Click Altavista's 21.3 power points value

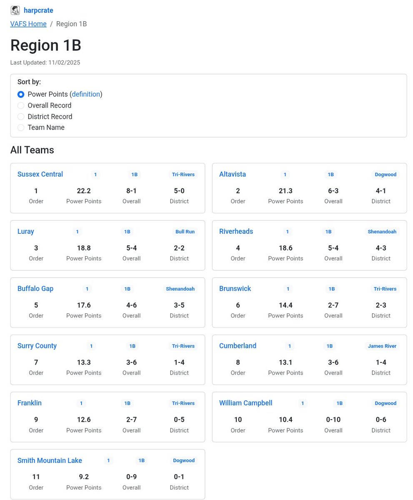(x=285, y=191)
